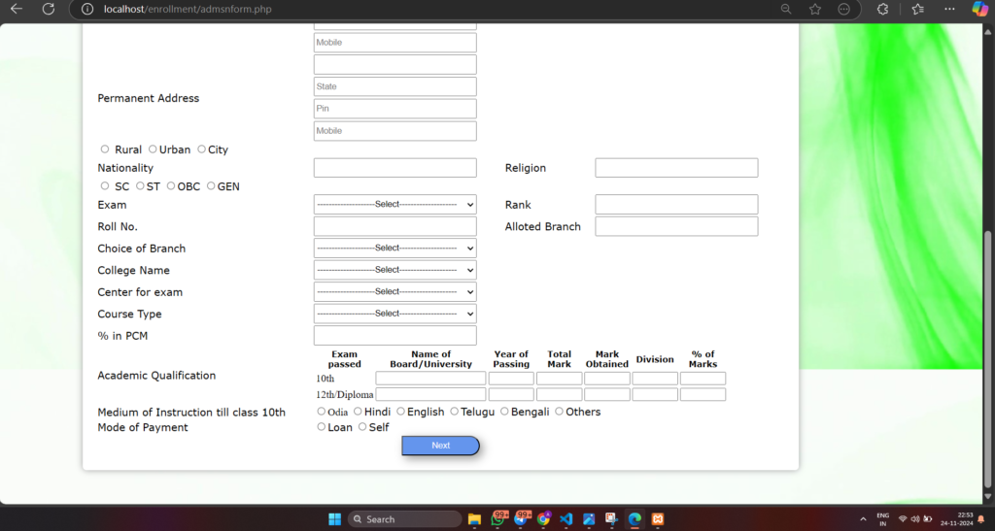Screen dimensions: 995x531
Task: Open the clock and date in tray
Action: click(x=957, y=519)
